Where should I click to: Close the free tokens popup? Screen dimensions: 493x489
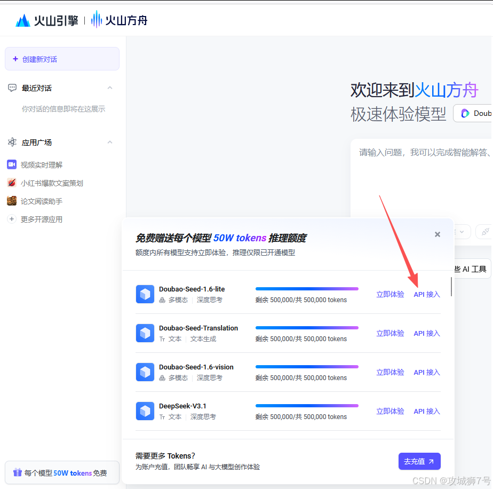(x=438, y=234)
